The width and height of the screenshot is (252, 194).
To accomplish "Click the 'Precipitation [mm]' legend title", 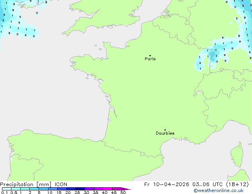I will coord(26,184).
